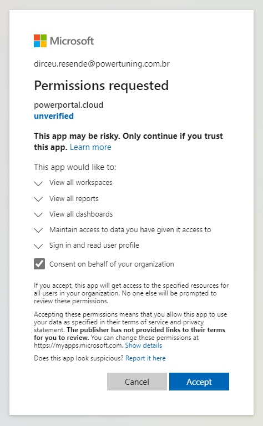Click the Microsoft four-square logo
Viewport: 263px width, 426px height.
tap(40, 41)
